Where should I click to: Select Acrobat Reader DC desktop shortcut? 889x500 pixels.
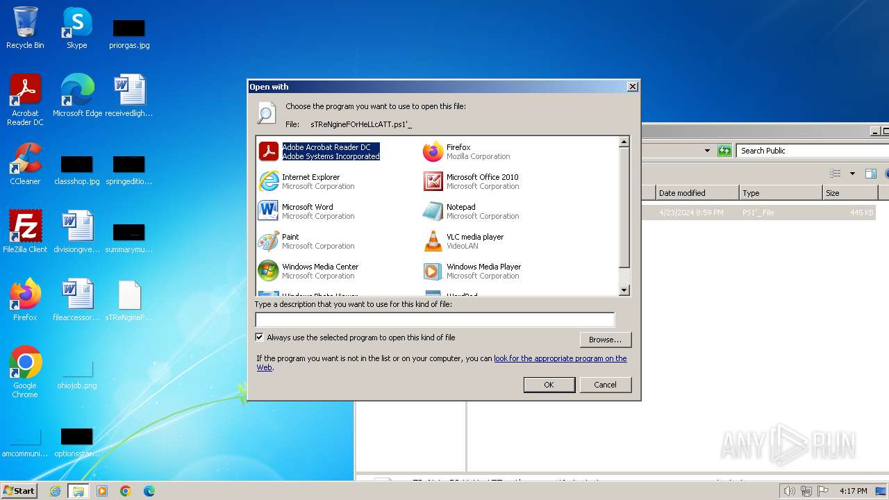point(25,100)
